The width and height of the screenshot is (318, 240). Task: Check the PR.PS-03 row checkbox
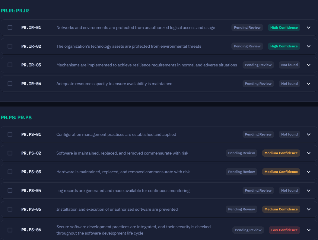point(10,172)
